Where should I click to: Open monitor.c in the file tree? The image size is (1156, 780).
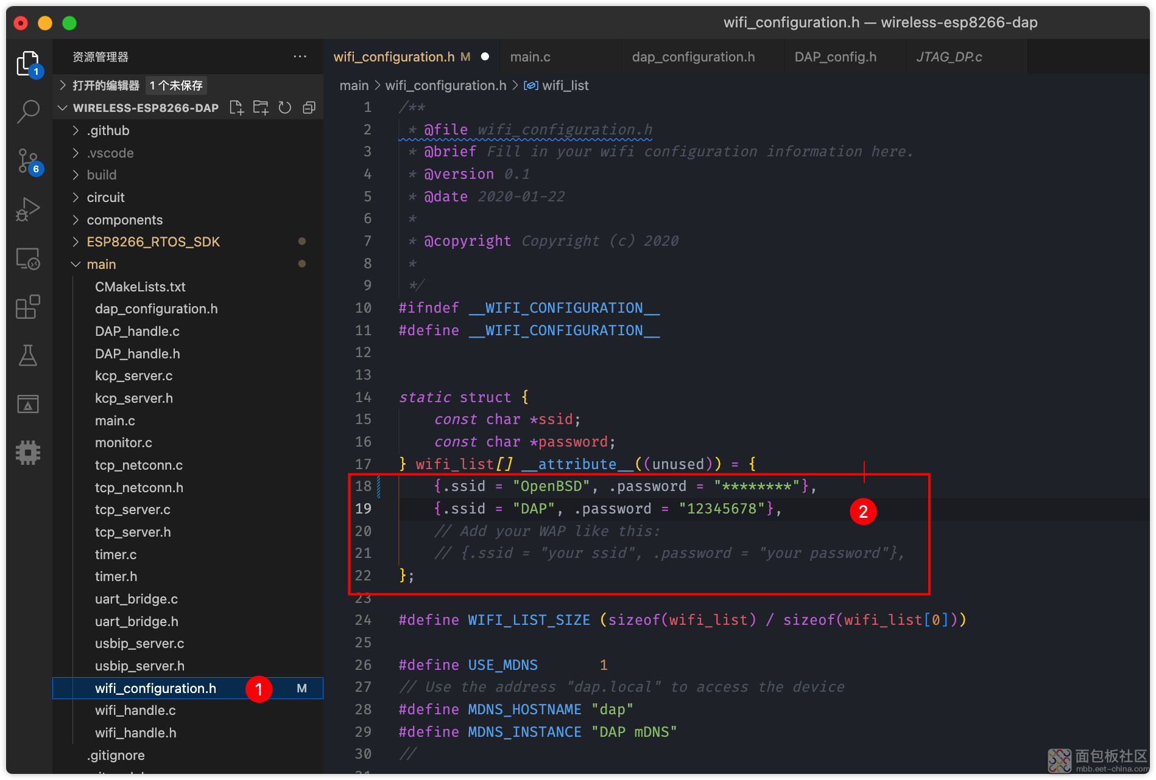(124, 443)
